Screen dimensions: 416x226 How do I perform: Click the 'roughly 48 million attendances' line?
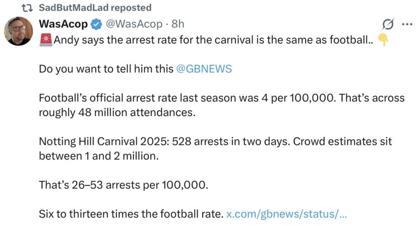pyautogui.click(x=117, y=112)
